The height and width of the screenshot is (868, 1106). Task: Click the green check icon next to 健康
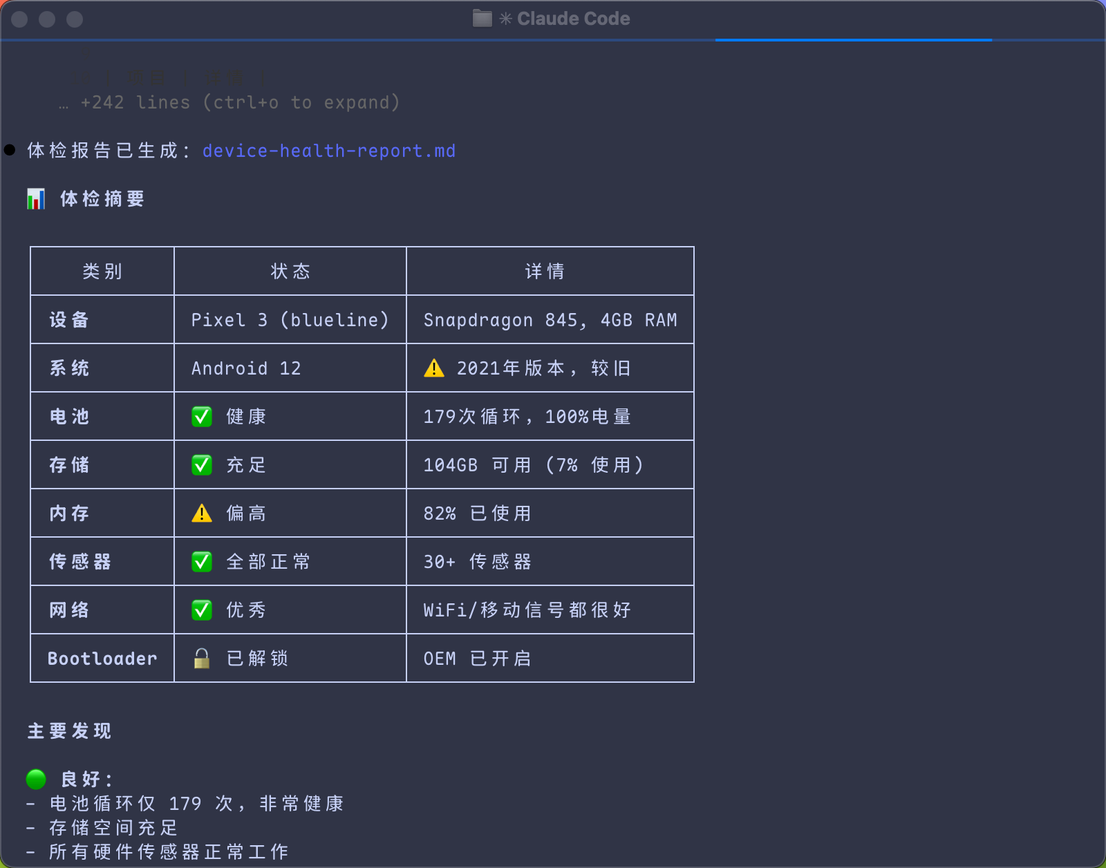click(x=202, y=417)
